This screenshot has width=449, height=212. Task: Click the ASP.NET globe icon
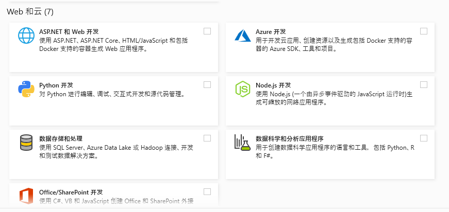point(26,36)
